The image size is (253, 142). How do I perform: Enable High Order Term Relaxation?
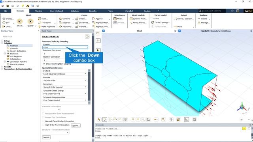click(43, 125)
